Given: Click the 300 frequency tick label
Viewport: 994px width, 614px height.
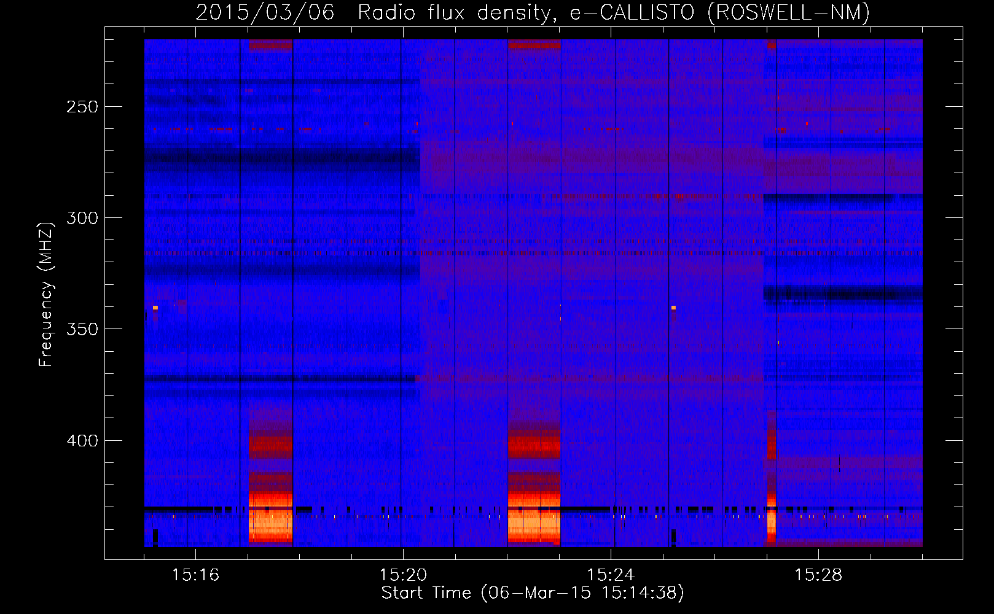Looking at the screenshot, I should point(82,218).
